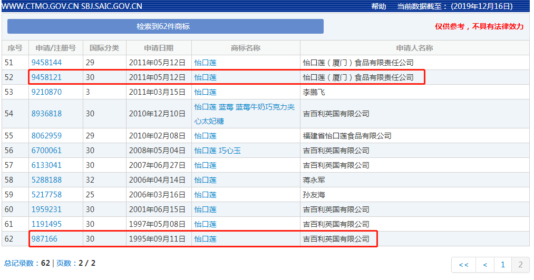
Task: Jump to page 1
Action: click(503, 265)
